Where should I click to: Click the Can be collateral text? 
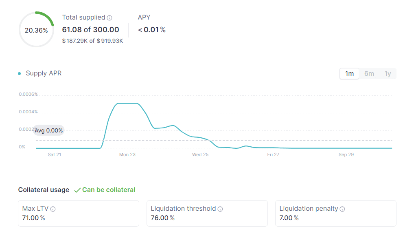coord(109,190)
